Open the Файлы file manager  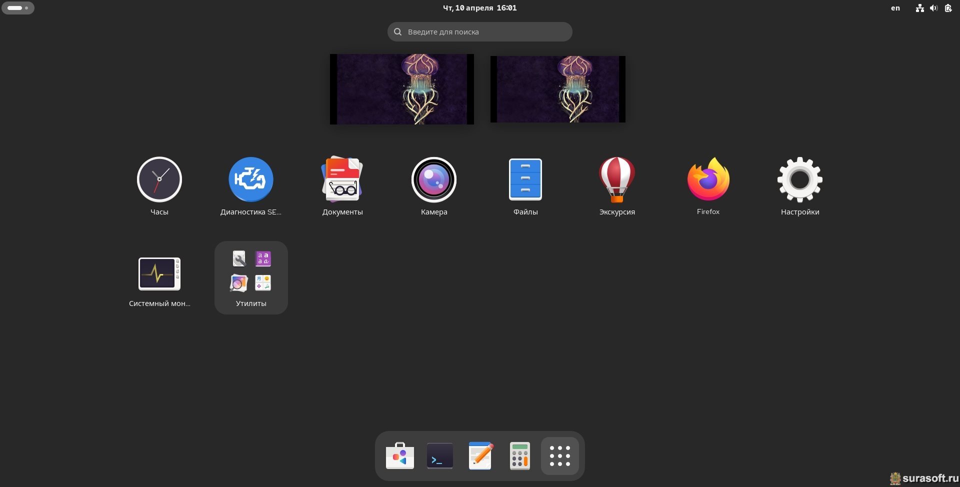tap(525, 180)
